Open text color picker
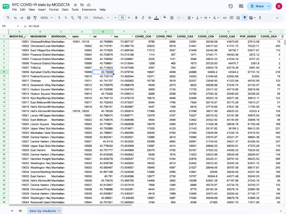Viewport: 286px width, 214px height. [156, 18]
